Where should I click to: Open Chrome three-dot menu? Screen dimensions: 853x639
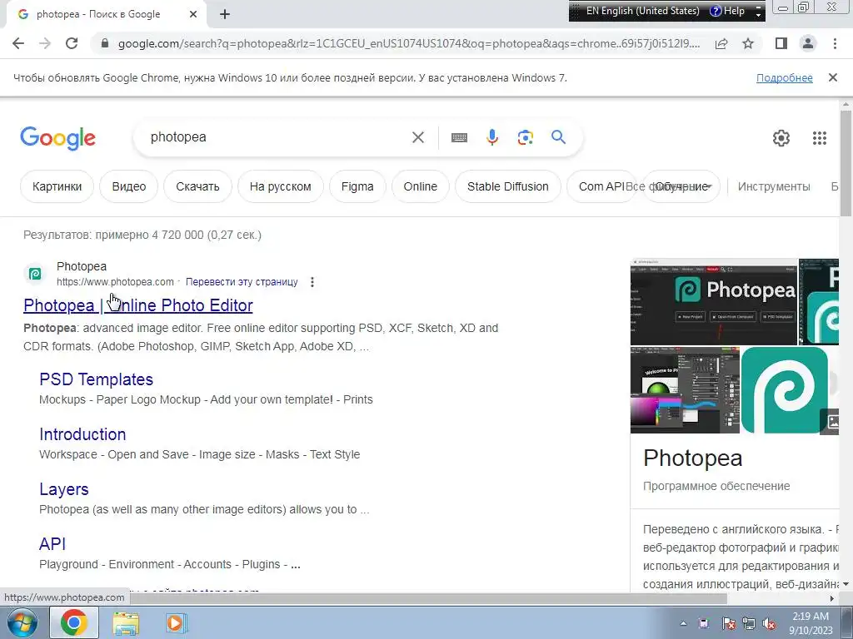click(x=835, y=43)
